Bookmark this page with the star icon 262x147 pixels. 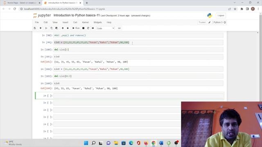[x=235, y=9]
